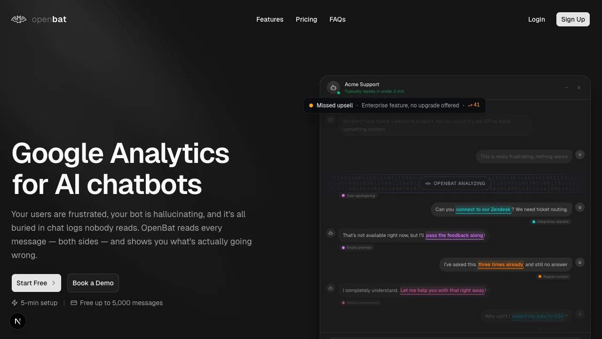Click the bot icon beside 'I completely understand'
The height and width of the screenshot is (339, 602).
(x=331, y=288)
